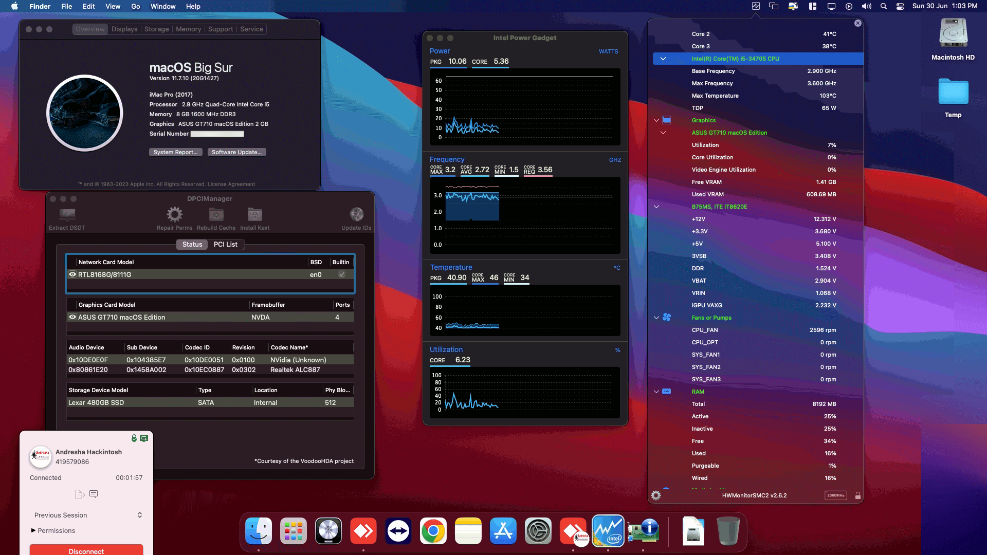This screenshot has width=987, height=555.
Task: Collapse the Fans or Pumps section
Action: (656, 318)
